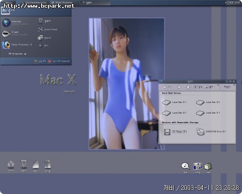Open the box-shaped desktop shortcut
Viewport: 242px width, 194px height.
coord(208,168)
